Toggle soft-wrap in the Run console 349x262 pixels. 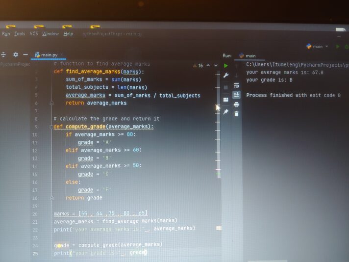(237, 84)
